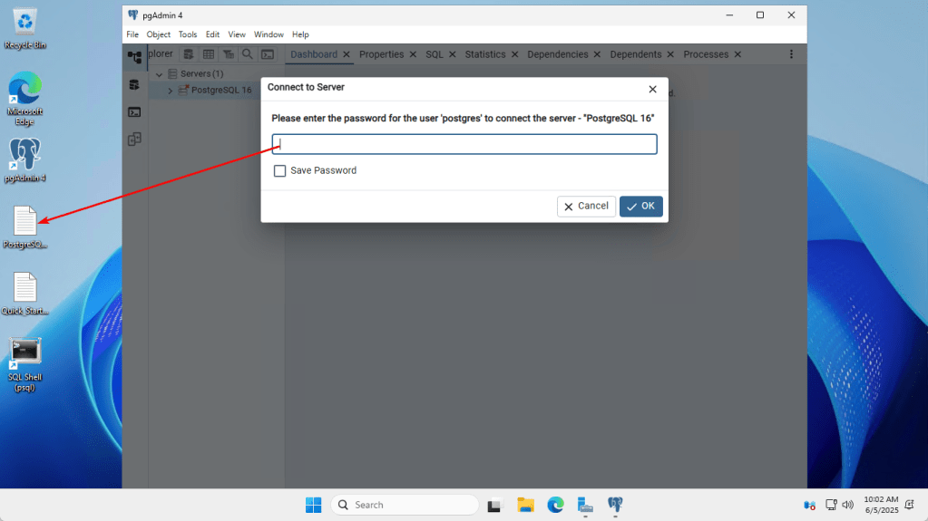Click the Query Tool icon in the explorer toolbar

pos(189,54)
